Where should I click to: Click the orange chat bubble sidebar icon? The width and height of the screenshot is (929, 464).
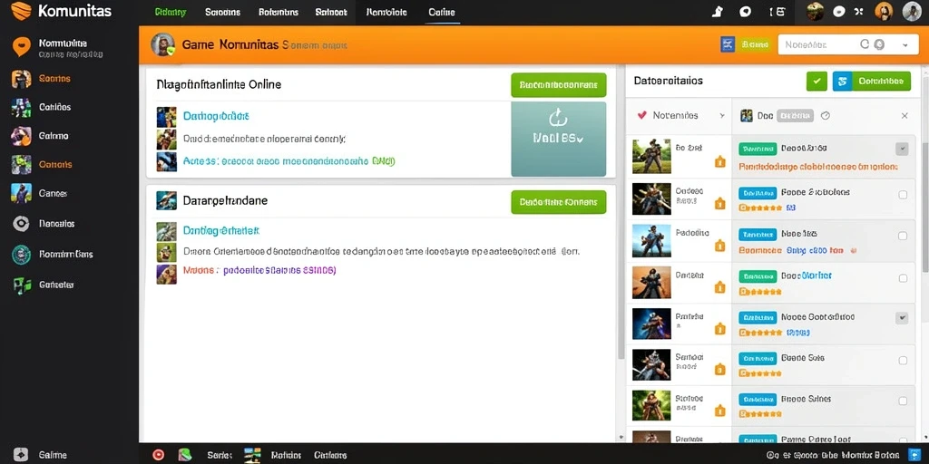22,47
